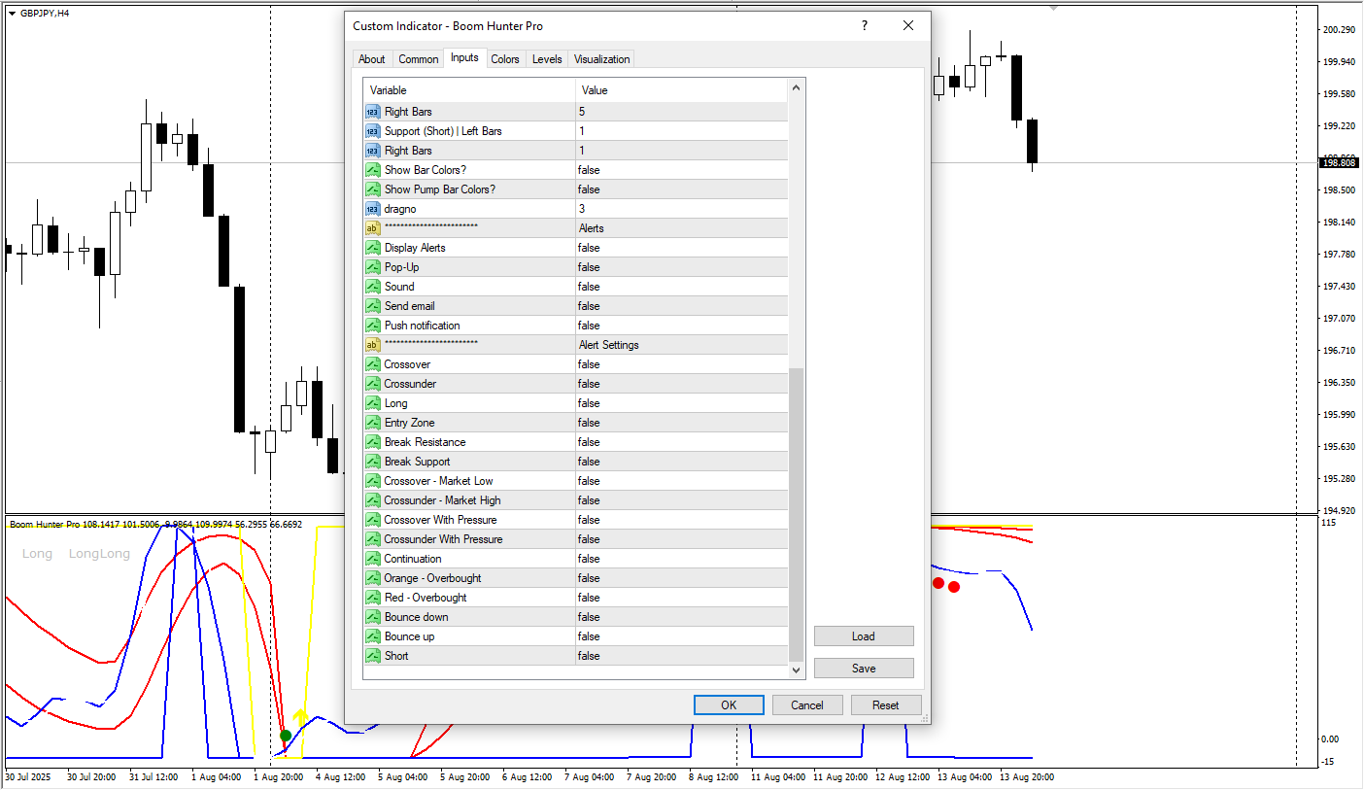Click the boolean icon beside Push notification

(x=373, y=326)
